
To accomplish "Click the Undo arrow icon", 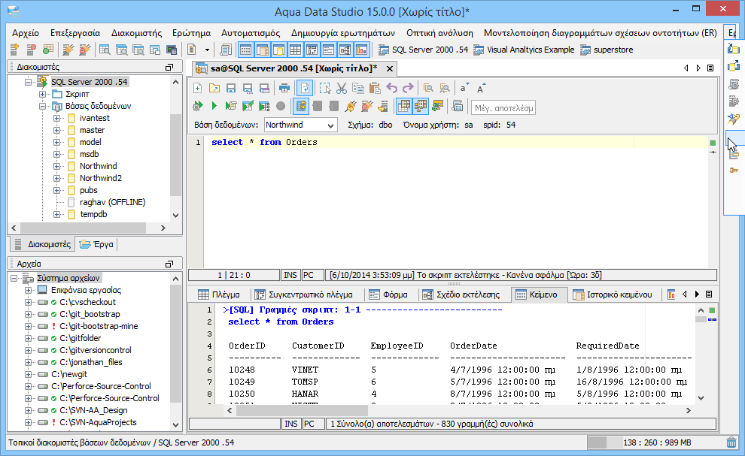I will coord(391,88).
